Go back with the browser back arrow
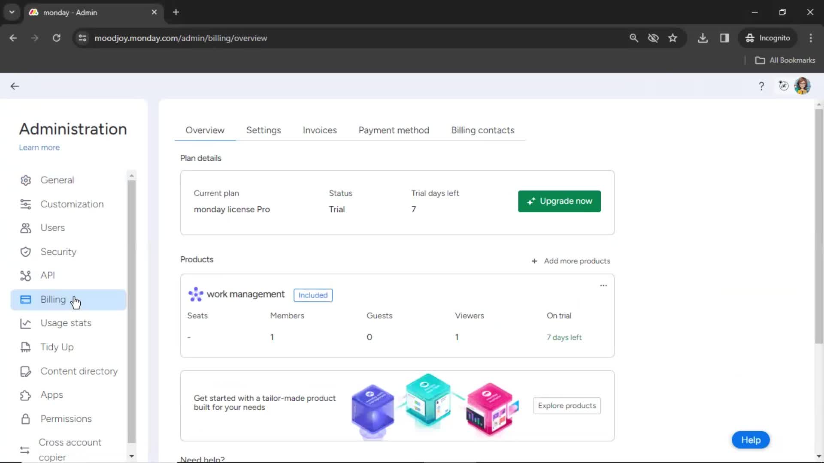Image resolution: width=824 pixels, height=463 pixels. tap(13, 38)
